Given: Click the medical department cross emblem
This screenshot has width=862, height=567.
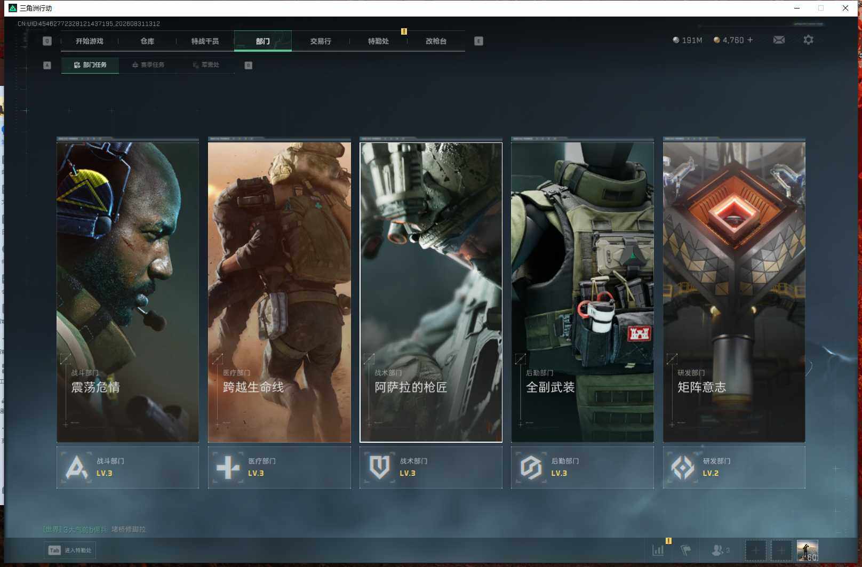Looking at the screenshot, I should click(x=228, y=467).
